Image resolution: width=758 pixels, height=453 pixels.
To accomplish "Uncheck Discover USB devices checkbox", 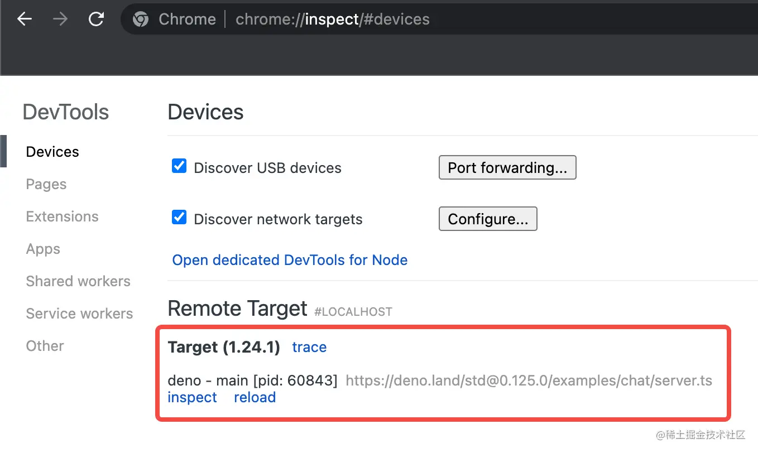I will pyautogui.click(x=179, y=166).
